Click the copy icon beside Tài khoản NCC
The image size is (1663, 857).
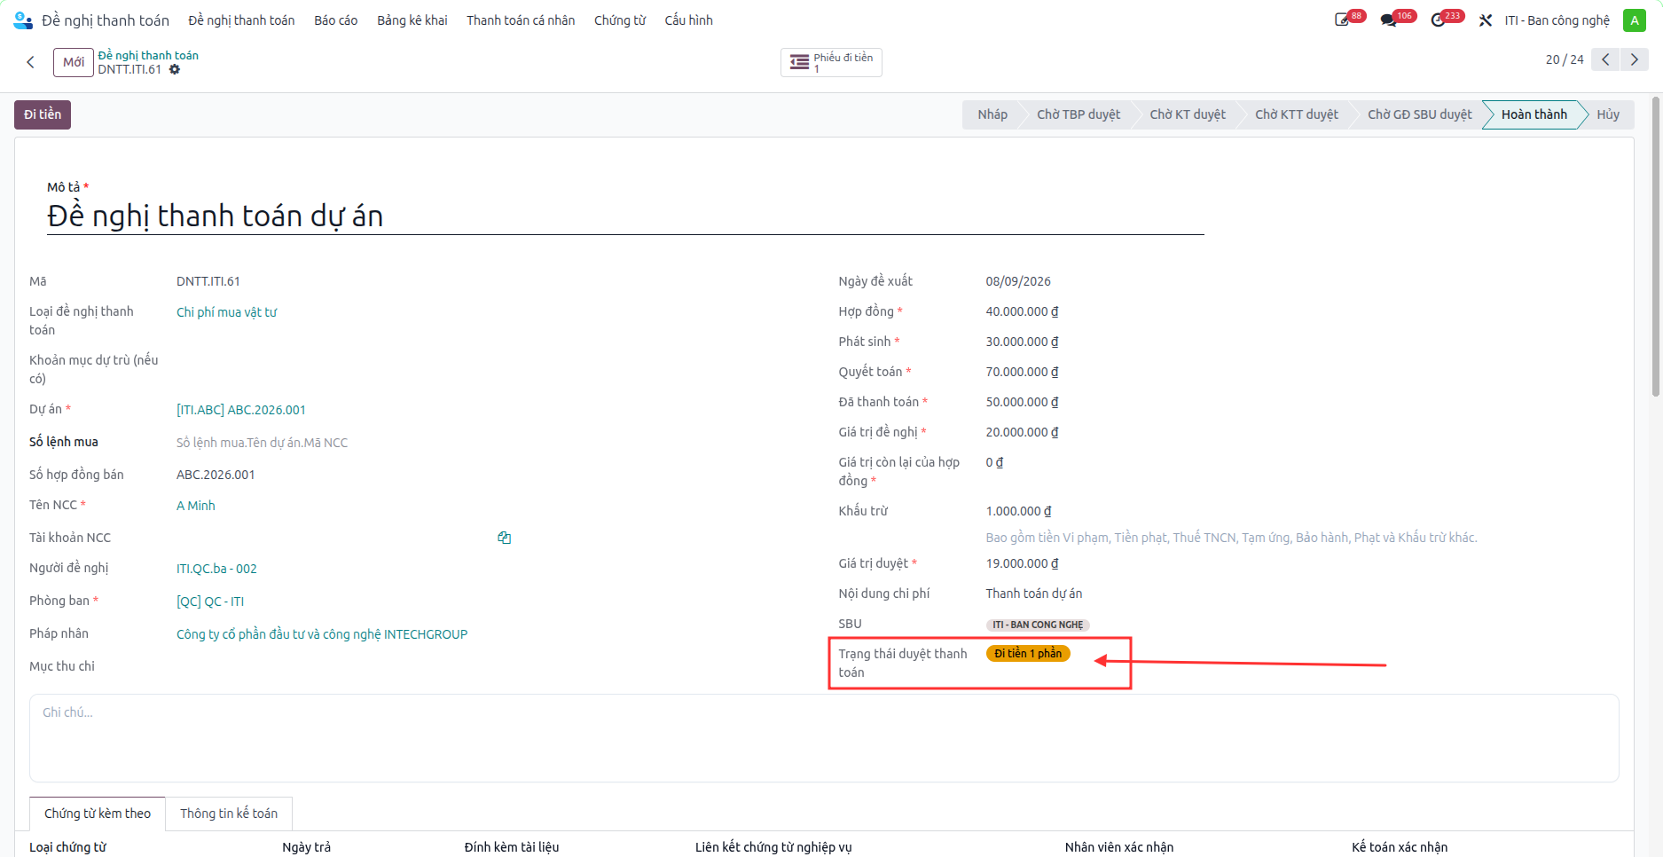tap(504, 538)
